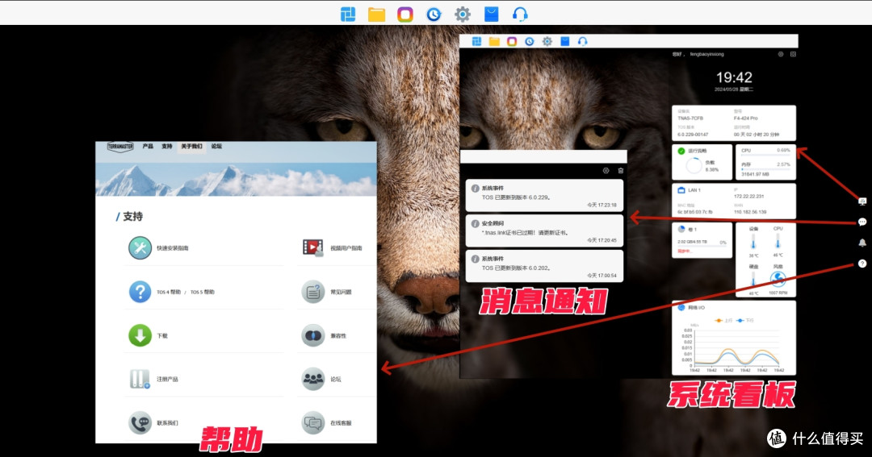Open the TOS desktop icon in top bar
Screen dimensions: 872x457
(348, 14)
